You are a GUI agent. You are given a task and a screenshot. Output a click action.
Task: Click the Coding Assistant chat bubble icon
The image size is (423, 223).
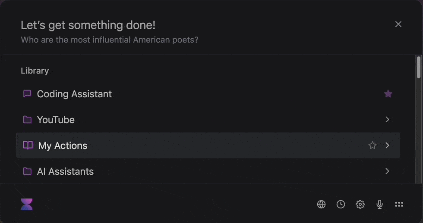[27, 94]
